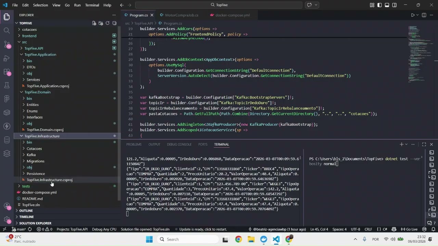Open the Accounts icon in activity bar
Screen dimensions: 438x246
click(7, 206)
